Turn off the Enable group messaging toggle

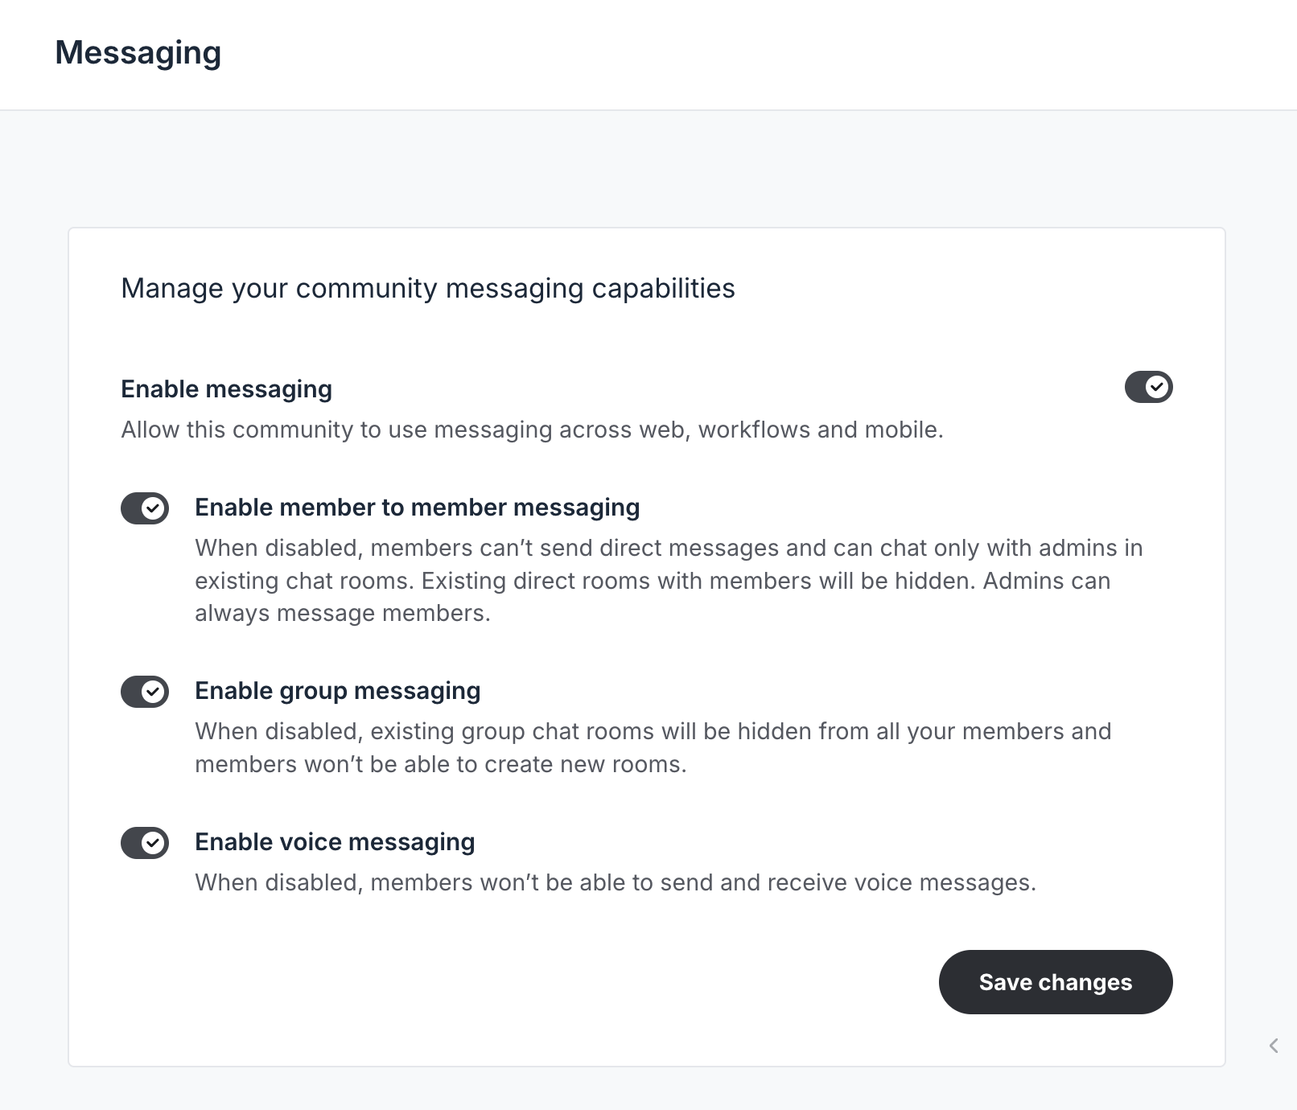tap(144, 691)
